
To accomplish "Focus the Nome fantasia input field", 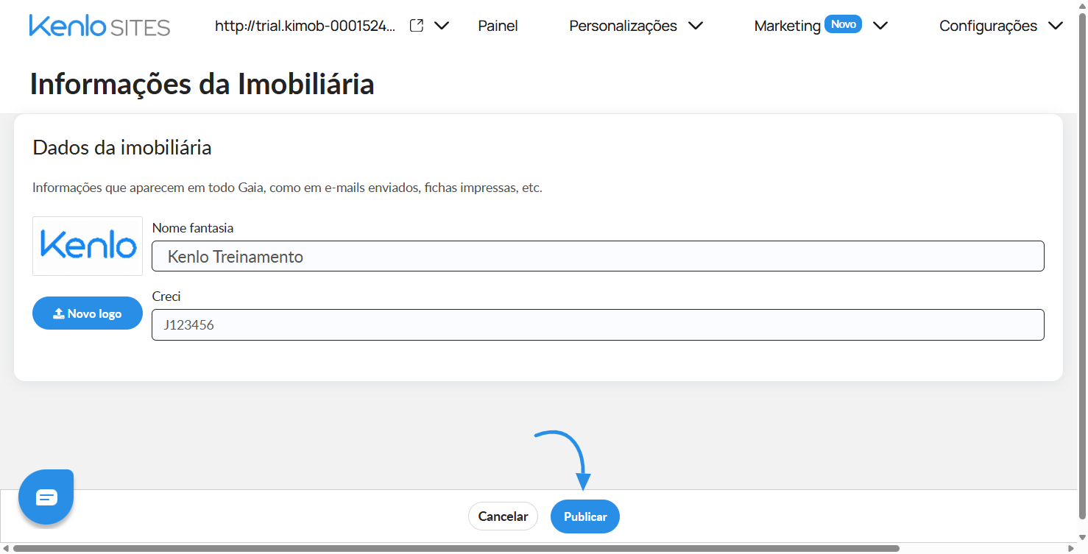I will point(598,256).
